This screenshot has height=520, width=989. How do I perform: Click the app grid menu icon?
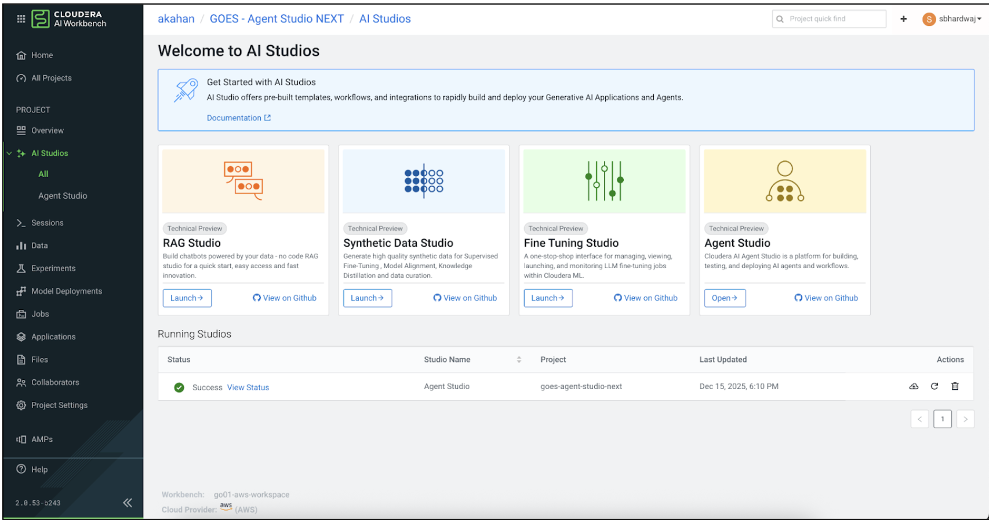pos(21,19)
